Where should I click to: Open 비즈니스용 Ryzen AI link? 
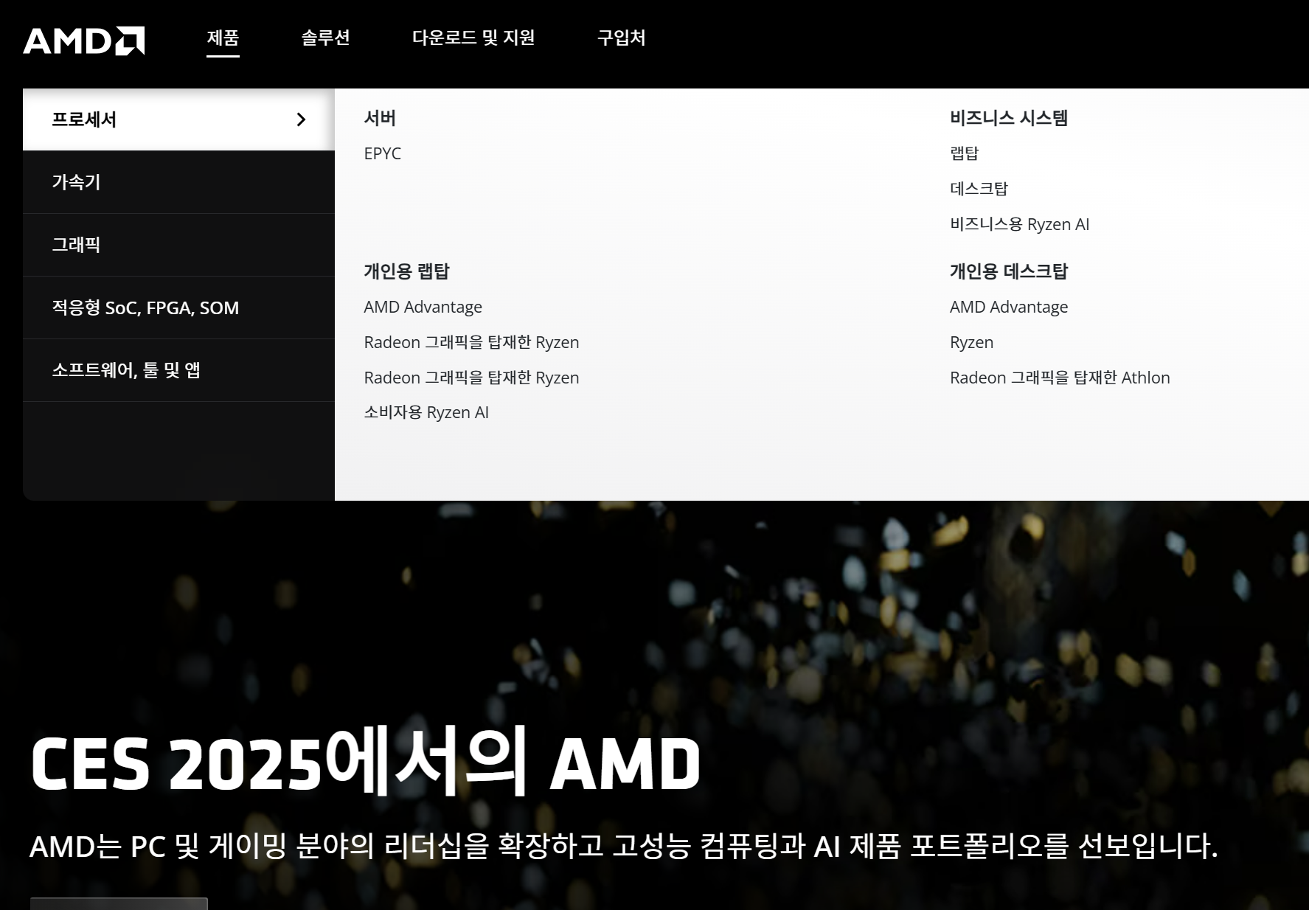(1019, 224)
